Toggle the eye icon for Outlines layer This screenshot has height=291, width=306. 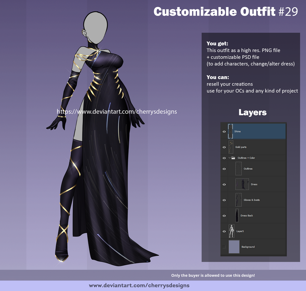pyautogui.click(x=224, y=169)
